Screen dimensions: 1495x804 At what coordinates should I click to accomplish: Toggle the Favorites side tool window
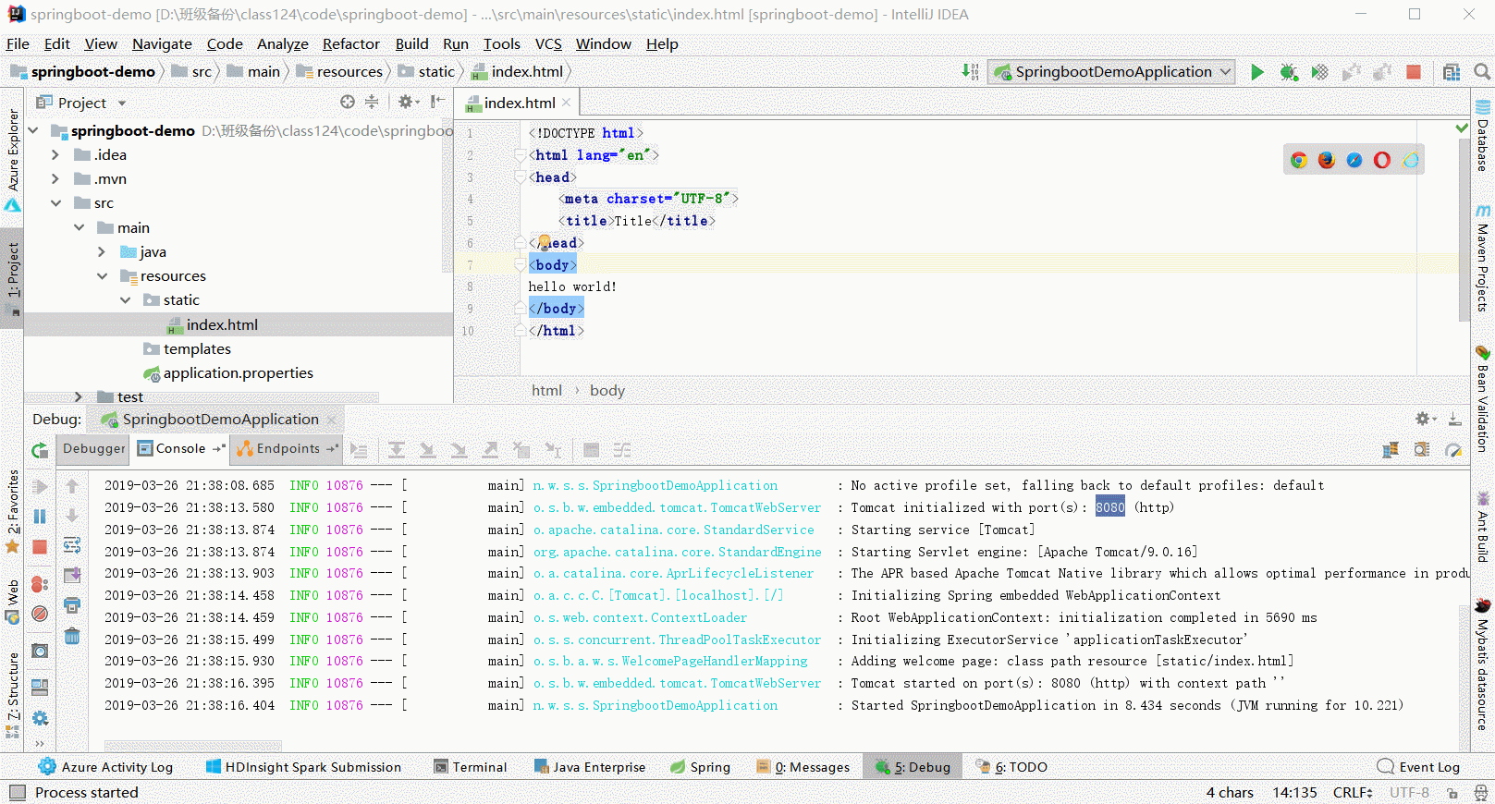tap(13, 511)
